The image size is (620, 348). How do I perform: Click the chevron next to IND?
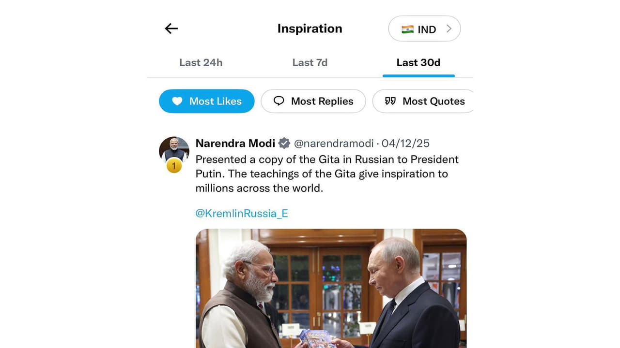tap(448, 29)
